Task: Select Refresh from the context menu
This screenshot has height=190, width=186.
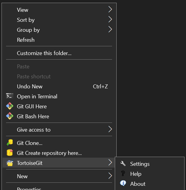Action: click(26, 40)
